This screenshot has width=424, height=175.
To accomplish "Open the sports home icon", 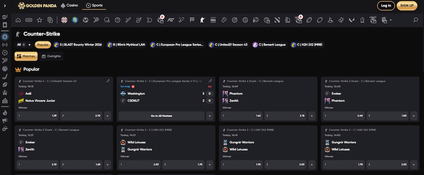I will click(x=18, y=20).
